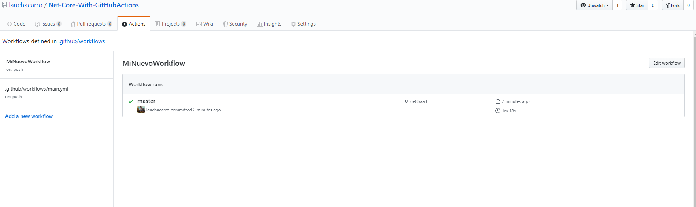Click the project board icon on Projects tab
This screenshot has height=207, width=696.
(x=158, y=24)
